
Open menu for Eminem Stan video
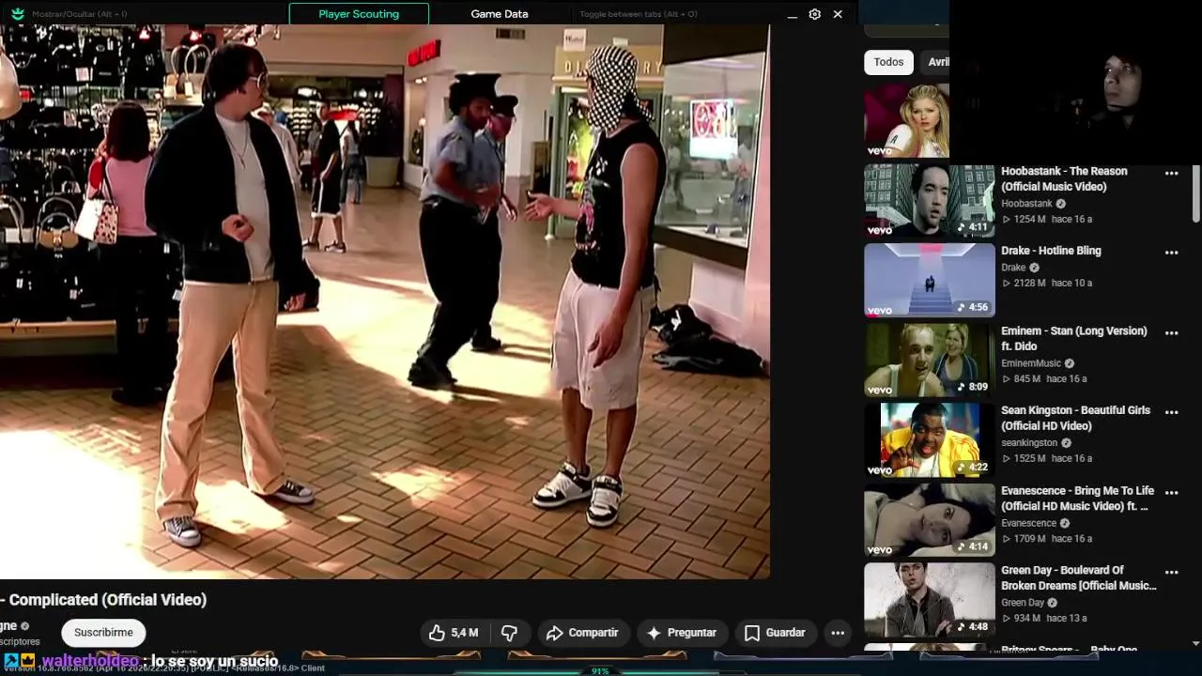coord(1171,332)
